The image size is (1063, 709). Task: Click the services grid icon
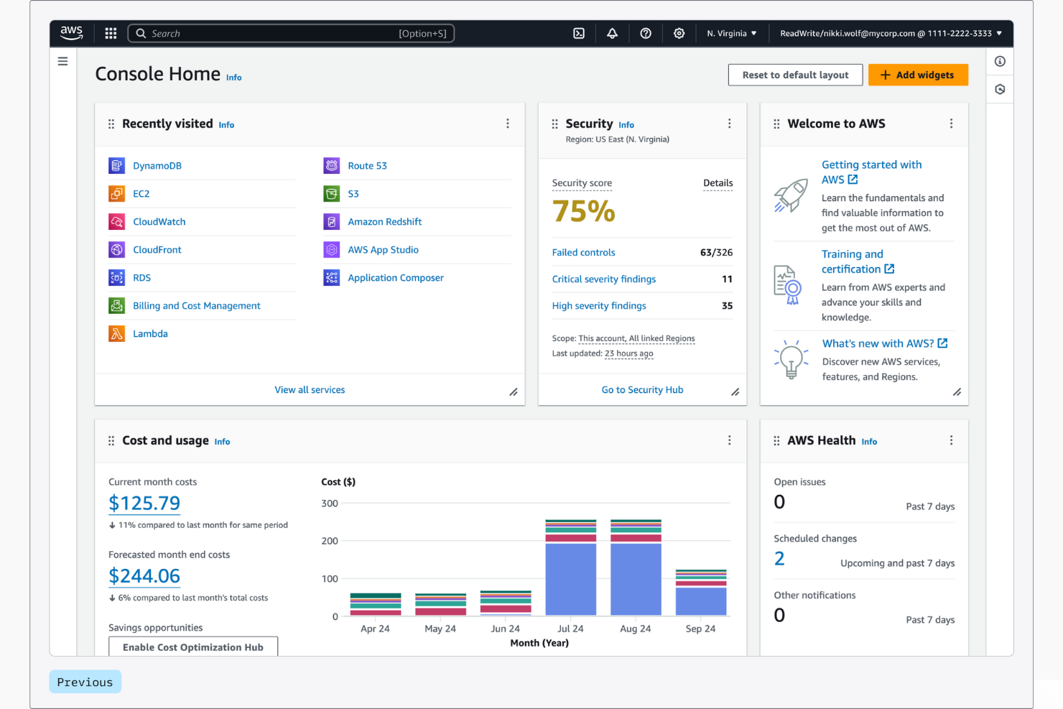point(110,33)
